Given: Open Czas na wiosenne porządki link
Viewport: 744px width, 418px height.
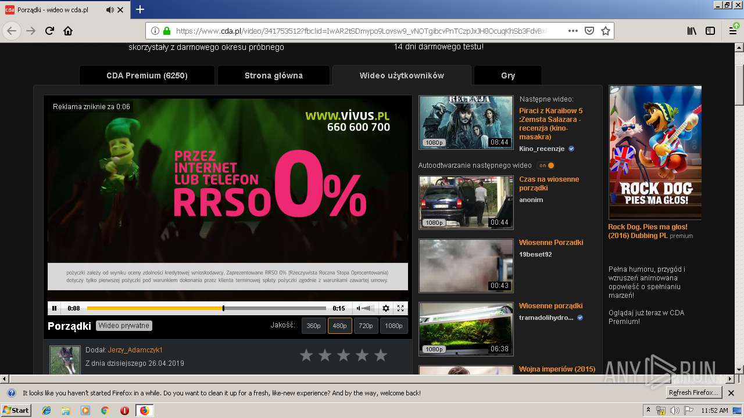Looking at the screenshot, I should [549, 183].
